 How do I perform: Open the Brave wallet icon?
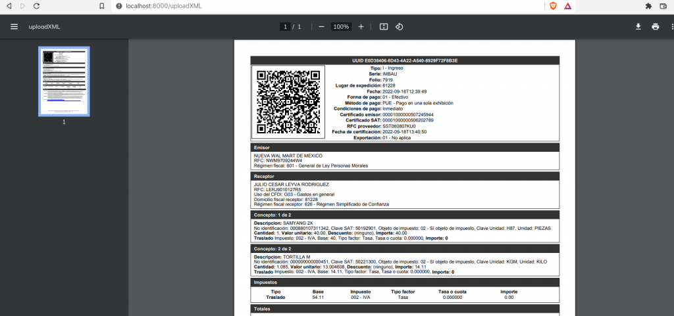point(663,6)
